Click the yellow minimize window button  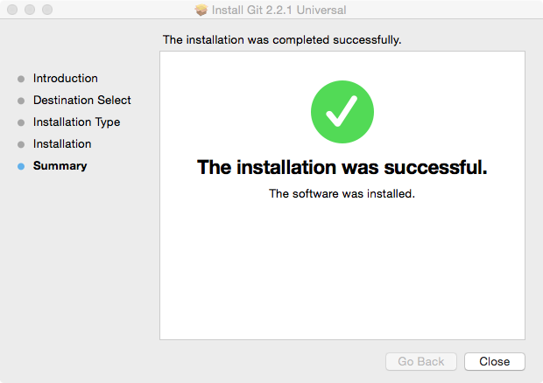pyautogui.click(x=30, y=10)
